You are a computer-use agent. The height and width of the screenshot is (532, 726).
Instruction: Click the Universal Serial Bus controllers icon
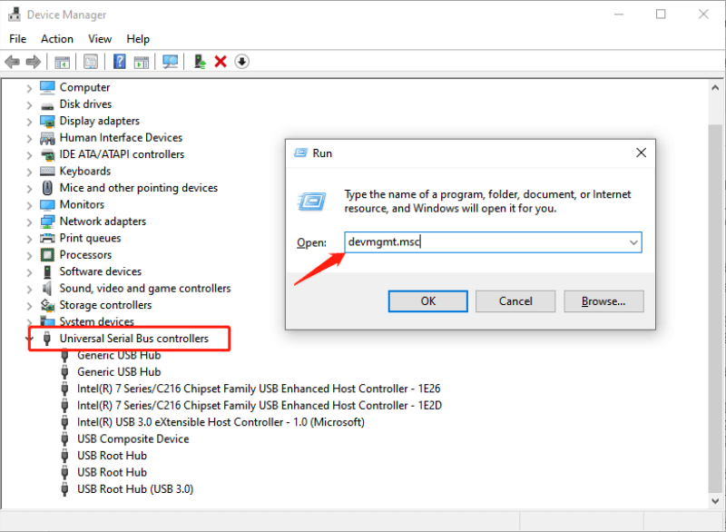click(47, 339)
